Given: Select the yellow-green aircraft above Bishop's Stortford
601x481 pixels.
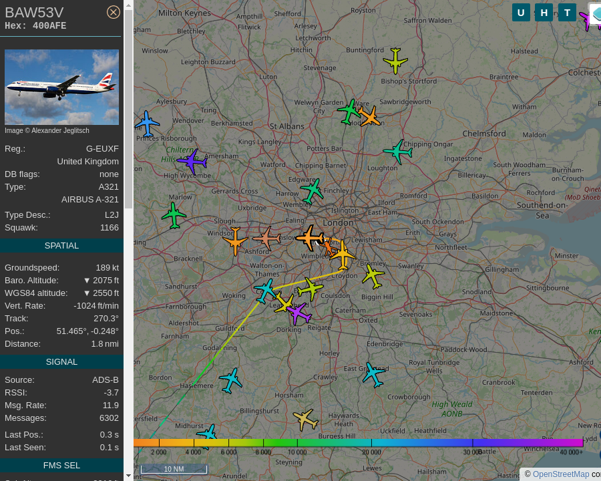Looking at the screenshot, I should click(x=395, y=60).
